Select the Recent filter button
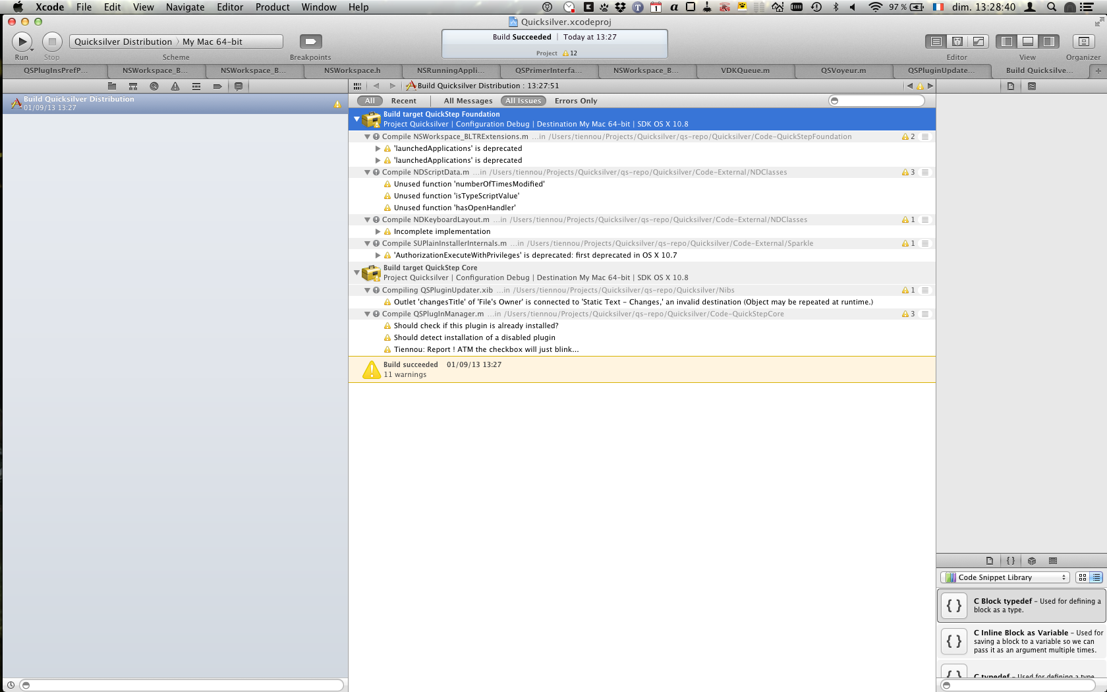 tap(403, 101)
